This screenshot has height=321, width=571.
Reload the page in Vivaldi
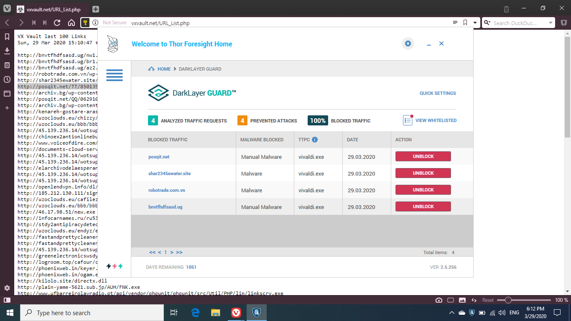coord(57,23)
